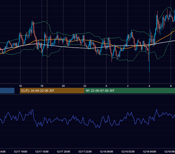Click hour label 20 on price chart axis
Image resolution: width=175 pixels, height=154 pixels.
pyautogui.click(x=63, y=86)
